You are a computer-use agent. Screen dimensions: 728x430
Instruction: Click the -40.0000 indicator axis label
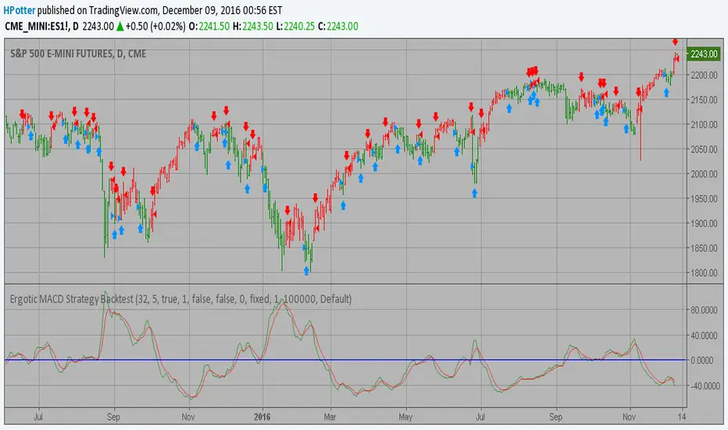[x=704, y=386]
